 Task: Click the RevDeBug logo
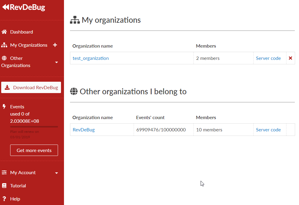tap(24, 7)
